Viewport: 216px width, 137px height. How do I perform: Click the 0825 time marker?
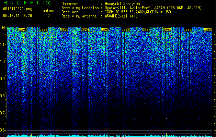105,29
